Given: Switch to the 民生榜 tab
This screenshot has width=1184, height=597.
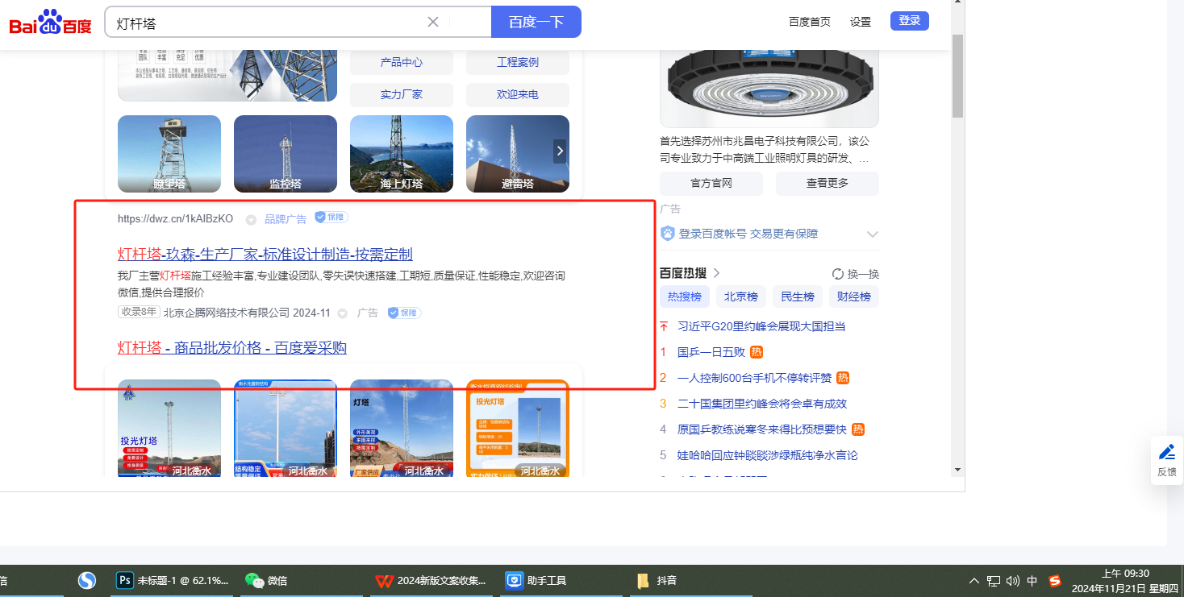Looking at the screenshot, I should 798,296.
